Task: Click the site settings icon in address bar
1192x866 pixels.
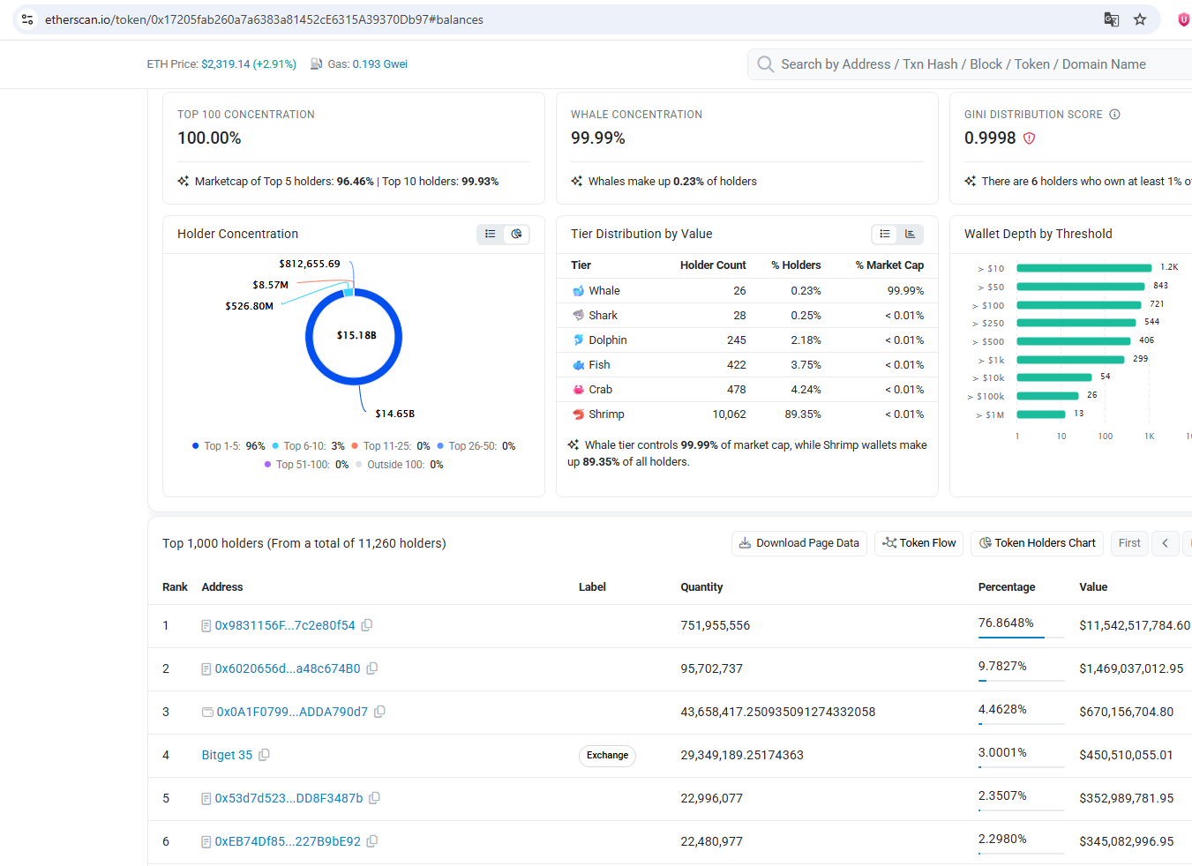Action: tap(27, 19)
